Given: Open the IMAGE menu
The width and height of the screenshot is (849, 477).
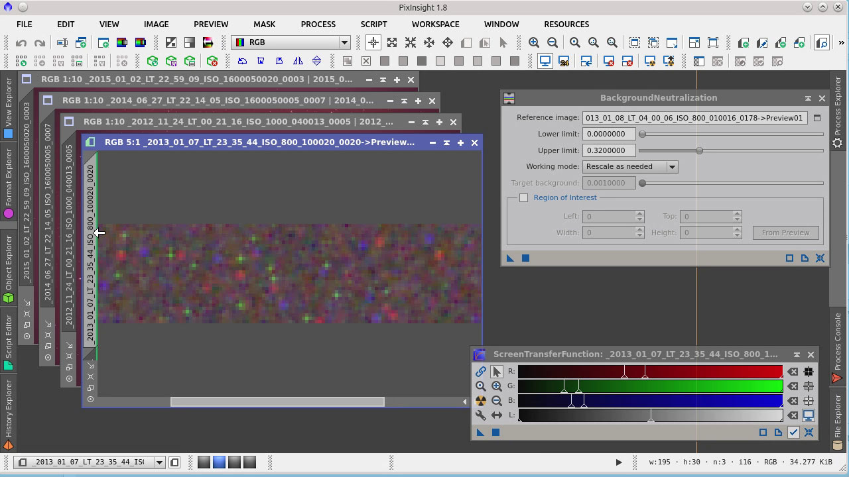Looking at the screenshot, I should tap(157, 24).
